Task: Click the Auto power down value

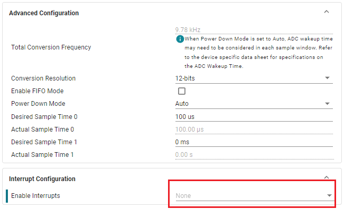Action: [x=182, y=104]
